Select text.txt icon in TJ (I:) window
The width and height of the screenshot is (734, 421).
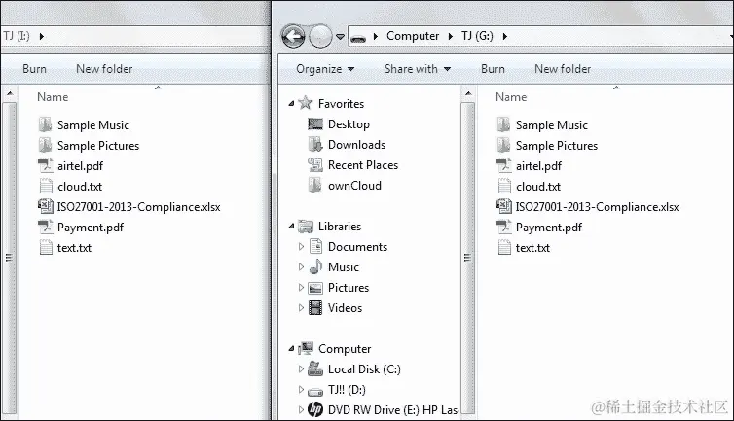pos(46,248)
